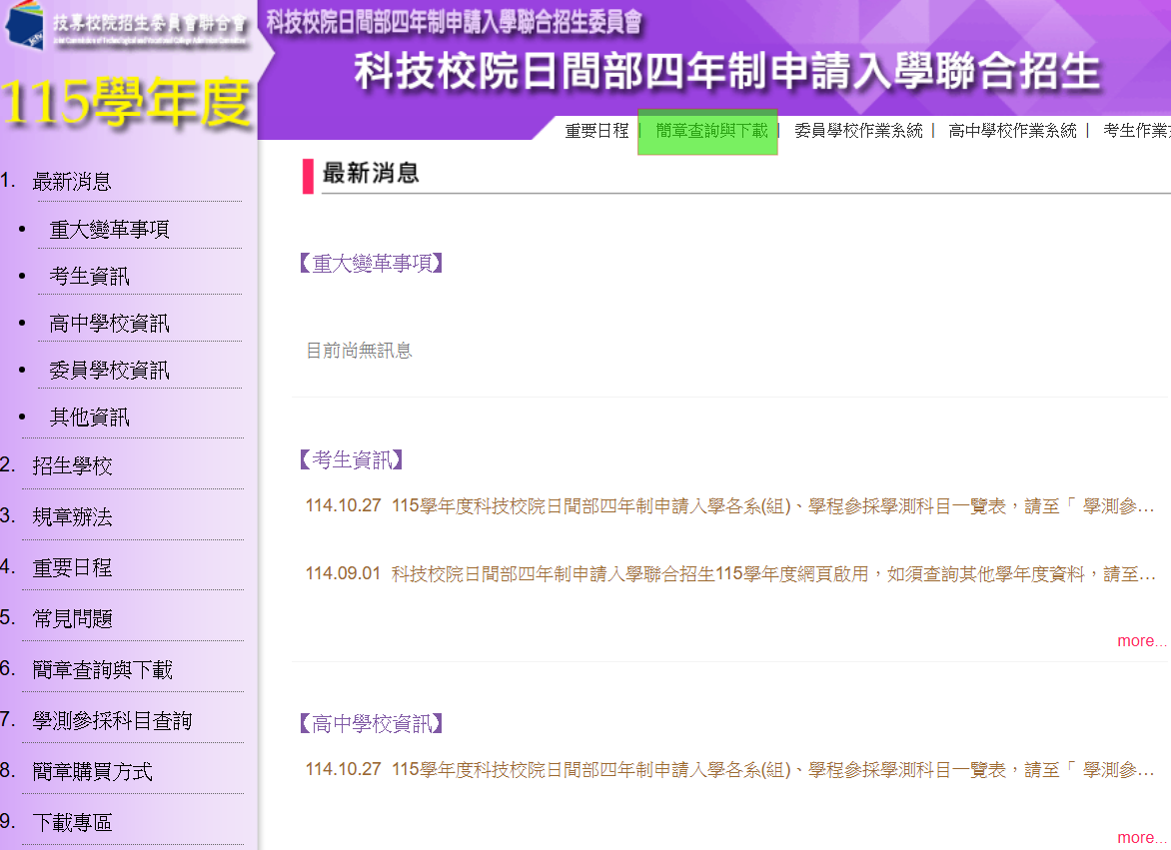Open 學測參採科目查詢 in sidebar
The height and width of the screenshot is (850, 1171).
(112, 721)
